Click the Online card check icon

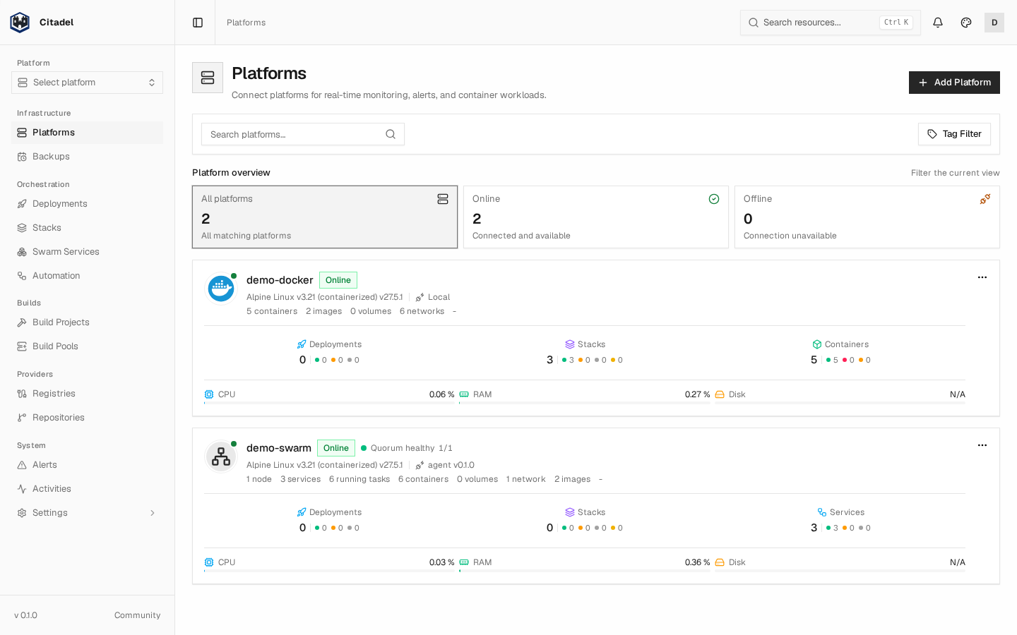(x=714, y=199)
